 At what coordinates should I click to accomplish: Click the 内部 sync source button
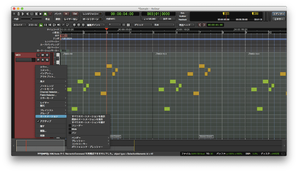click(x=16, y=19)
